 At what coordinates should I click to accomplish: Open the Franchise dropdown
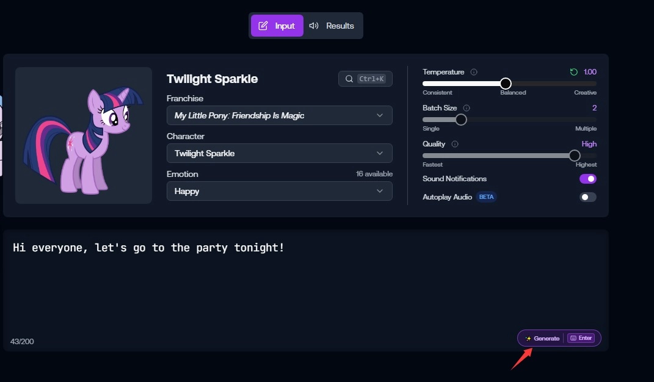tap(279, 115)
